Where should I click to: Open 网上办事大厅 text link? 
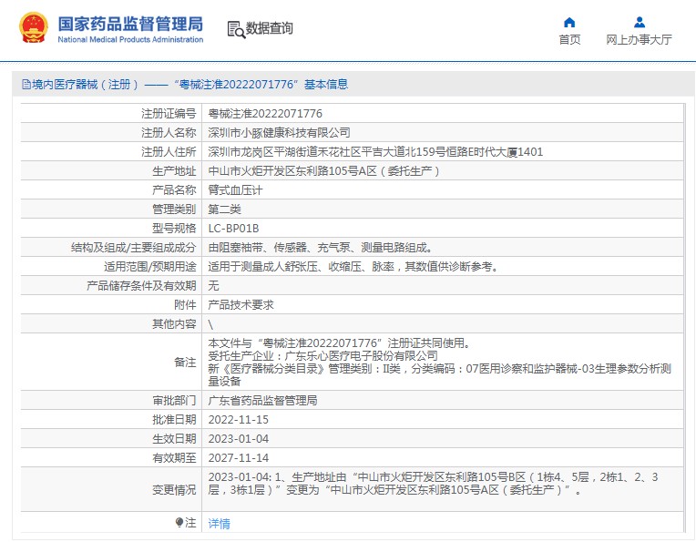click(x=640, y=40)
